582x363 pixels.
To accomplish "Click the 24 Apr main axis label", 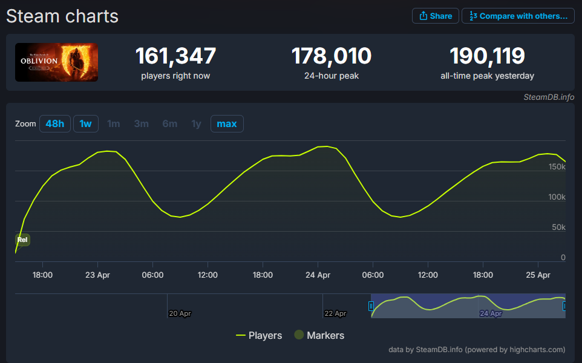I will coord(318,275).
